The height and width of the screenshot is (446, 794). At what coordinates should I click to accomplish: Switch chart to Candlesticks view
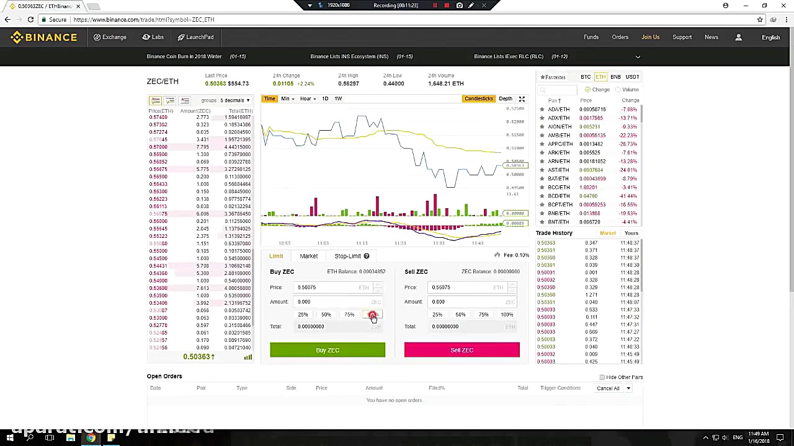pyautogui.click(x=478, y=98)
